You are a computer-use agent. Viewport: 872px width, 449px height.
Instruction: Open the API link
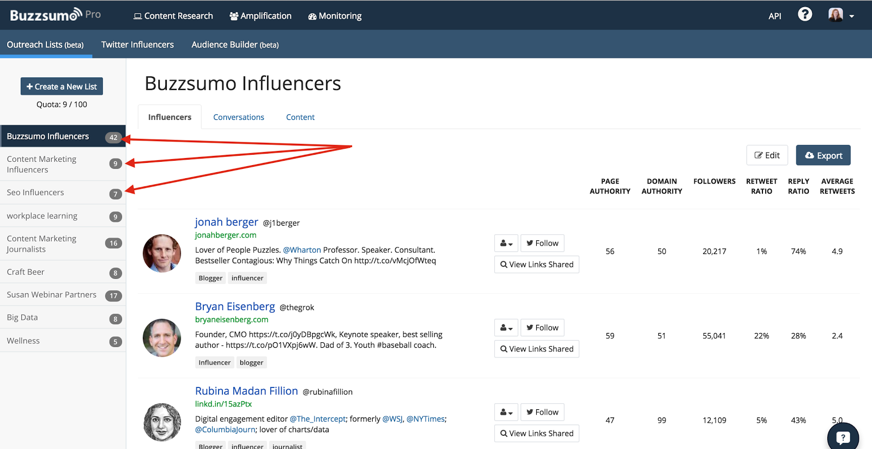(774, 16)
